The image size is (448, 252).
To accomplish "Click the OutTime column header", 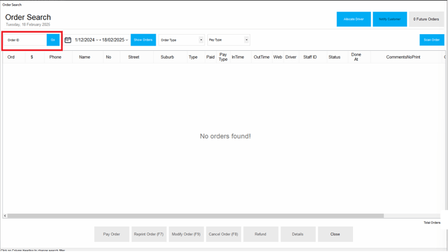I will click(x=261, y=57).
